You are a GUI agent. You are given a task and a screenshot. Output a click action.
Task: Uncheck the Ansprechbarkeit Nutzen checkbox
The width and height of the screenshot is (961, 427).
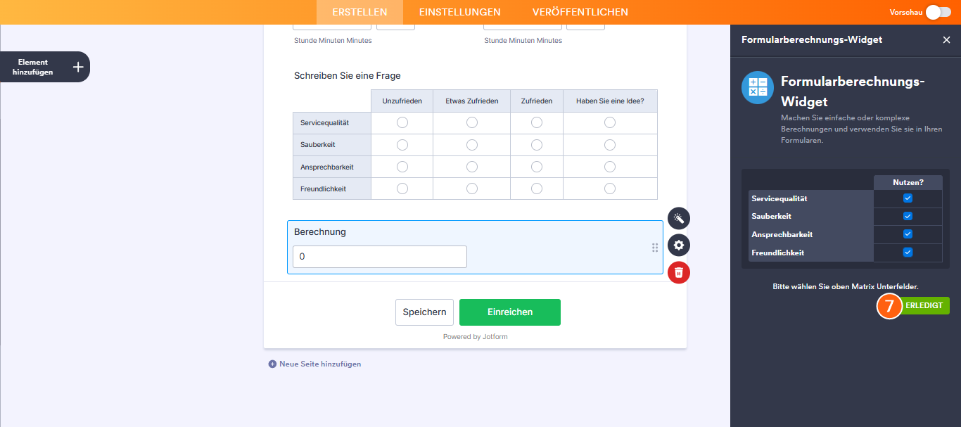[x=908, y=234]
